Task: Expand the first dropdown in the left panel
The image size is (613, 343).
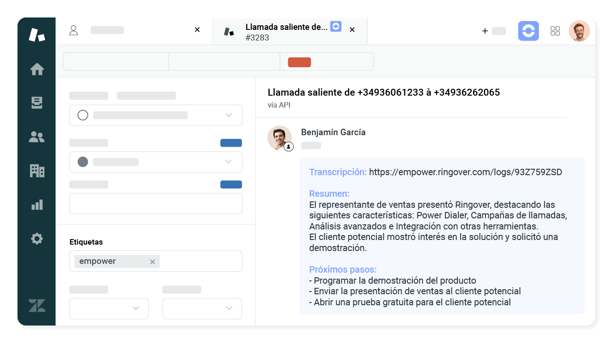Action: pos(228,115)
